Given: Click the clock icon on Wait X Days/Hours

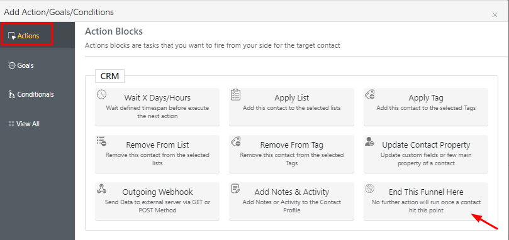Looking at the screenshot, I should [x=101, y=94].
